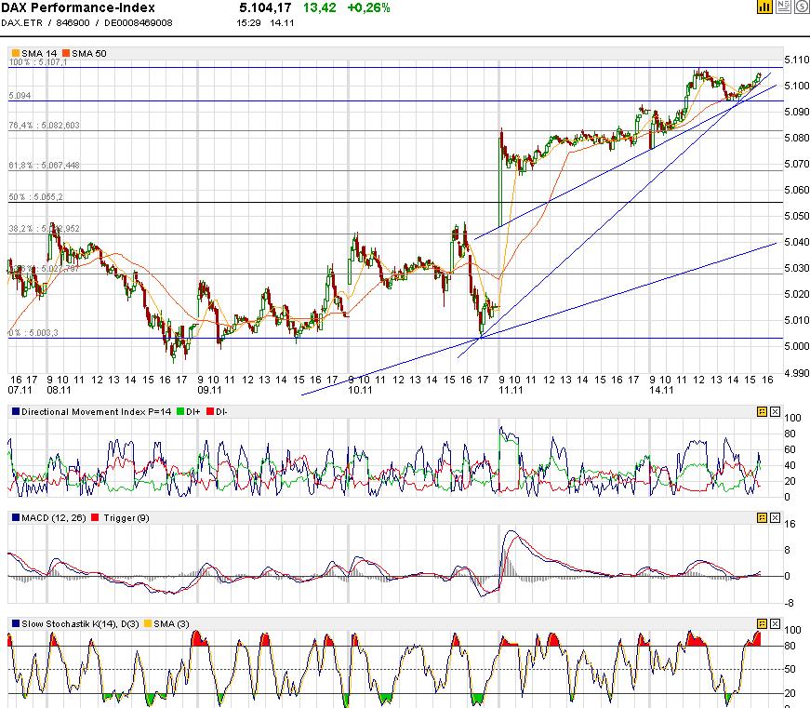Image resolution: width=810 pixels, height=708 pixels.
Task: Click the SMA 14 legend color swatch
Action: coord(16,53)
